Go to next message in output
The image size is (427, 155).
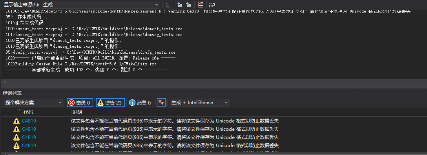[188, 5]
